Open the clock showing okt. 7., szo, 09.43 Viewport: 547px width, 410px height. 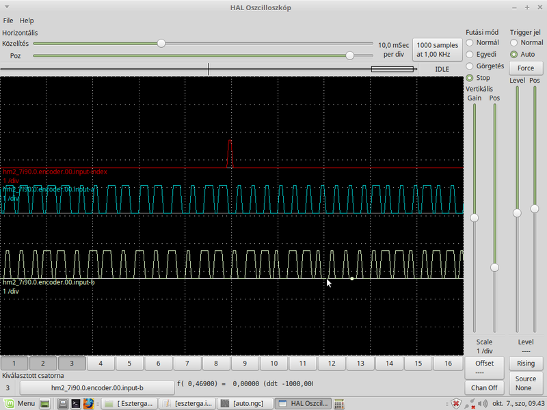click(518, 403)
